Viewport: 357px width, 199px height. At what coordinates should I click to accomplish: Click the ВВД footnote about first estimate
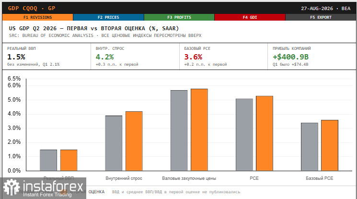click(x=176, y=192)
